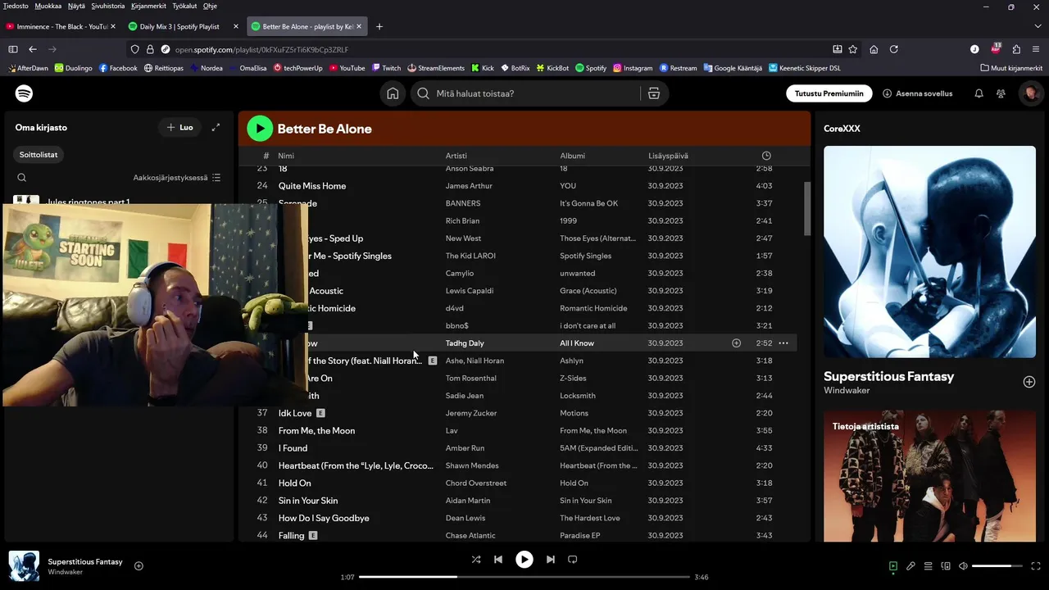Open the play queue
This screenshot has height=590, width=1049.
click(x=929, y=566)
